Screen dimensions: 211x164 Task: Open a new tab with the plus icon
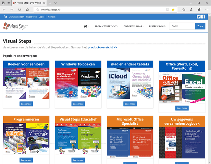click(50, 3)
